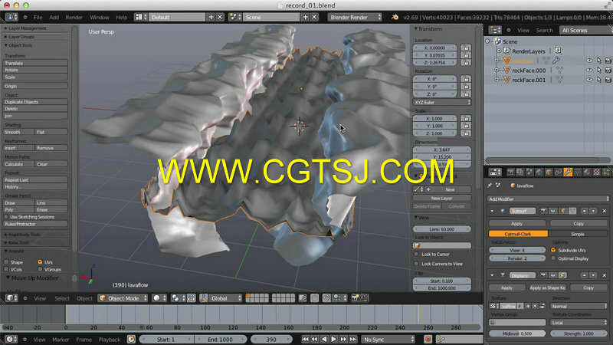The height and width of the screenshot is (345, 613).
Task: Click Apply as Shape Key button
Action: (x=547, y=288)
